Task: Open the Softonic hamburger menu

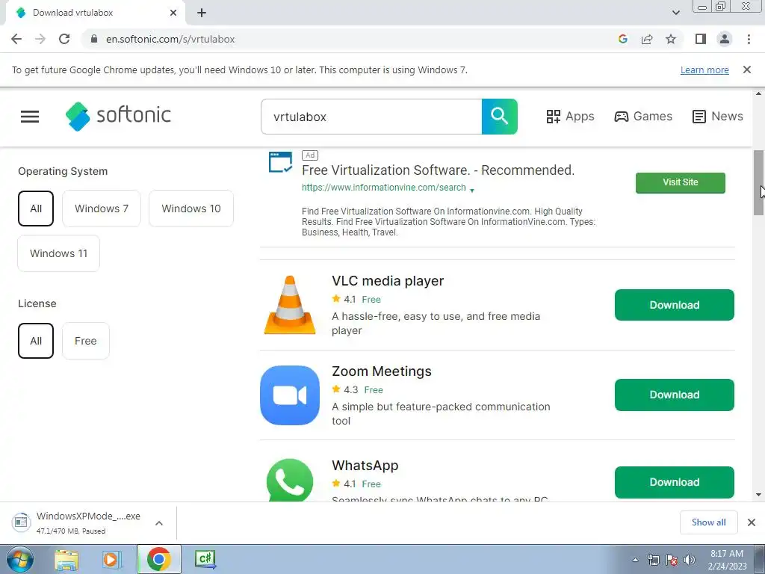Action: tap(30, 116)
